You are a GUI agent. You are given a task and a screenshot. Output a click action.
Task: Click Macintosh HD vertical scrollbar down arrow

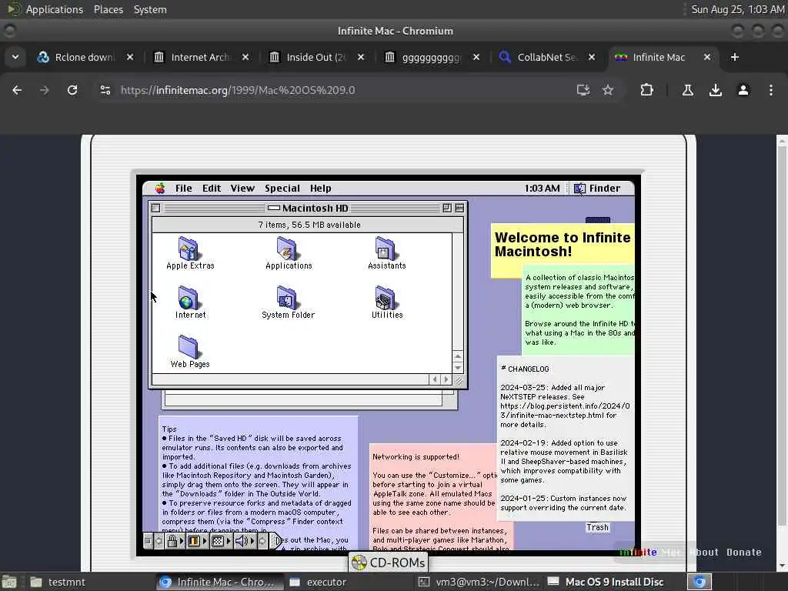tap(457, 367)
